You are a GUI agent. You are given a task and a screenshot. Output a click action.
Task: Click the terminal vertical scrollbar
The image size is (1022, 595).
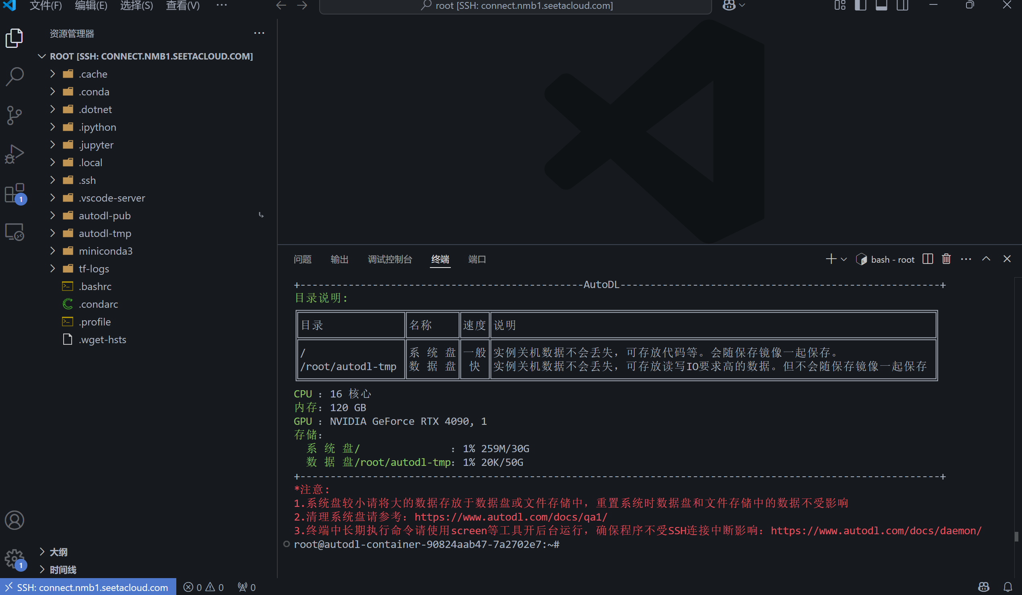click(x=1016, y=536)
